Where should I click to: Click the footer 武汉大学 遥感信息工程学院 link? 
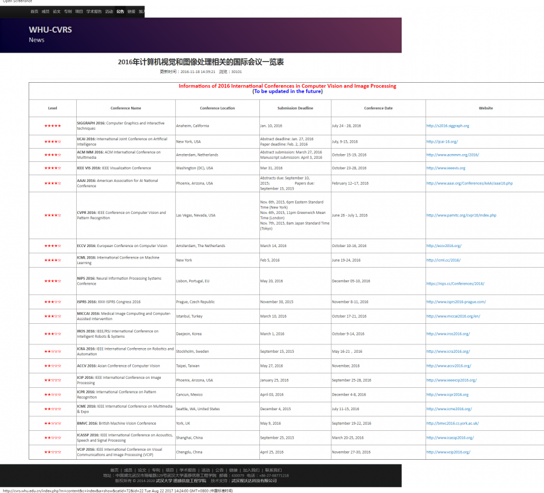(x=181, y=481)
